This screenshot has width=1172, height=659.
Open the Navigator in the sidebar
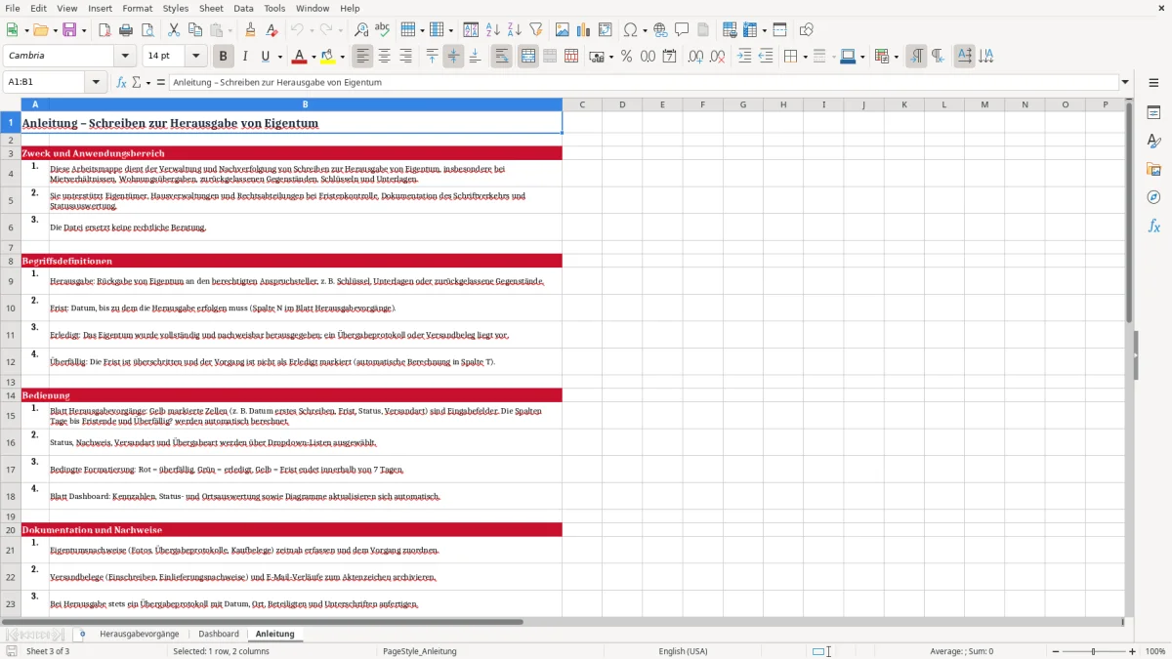coord(1153,197)
